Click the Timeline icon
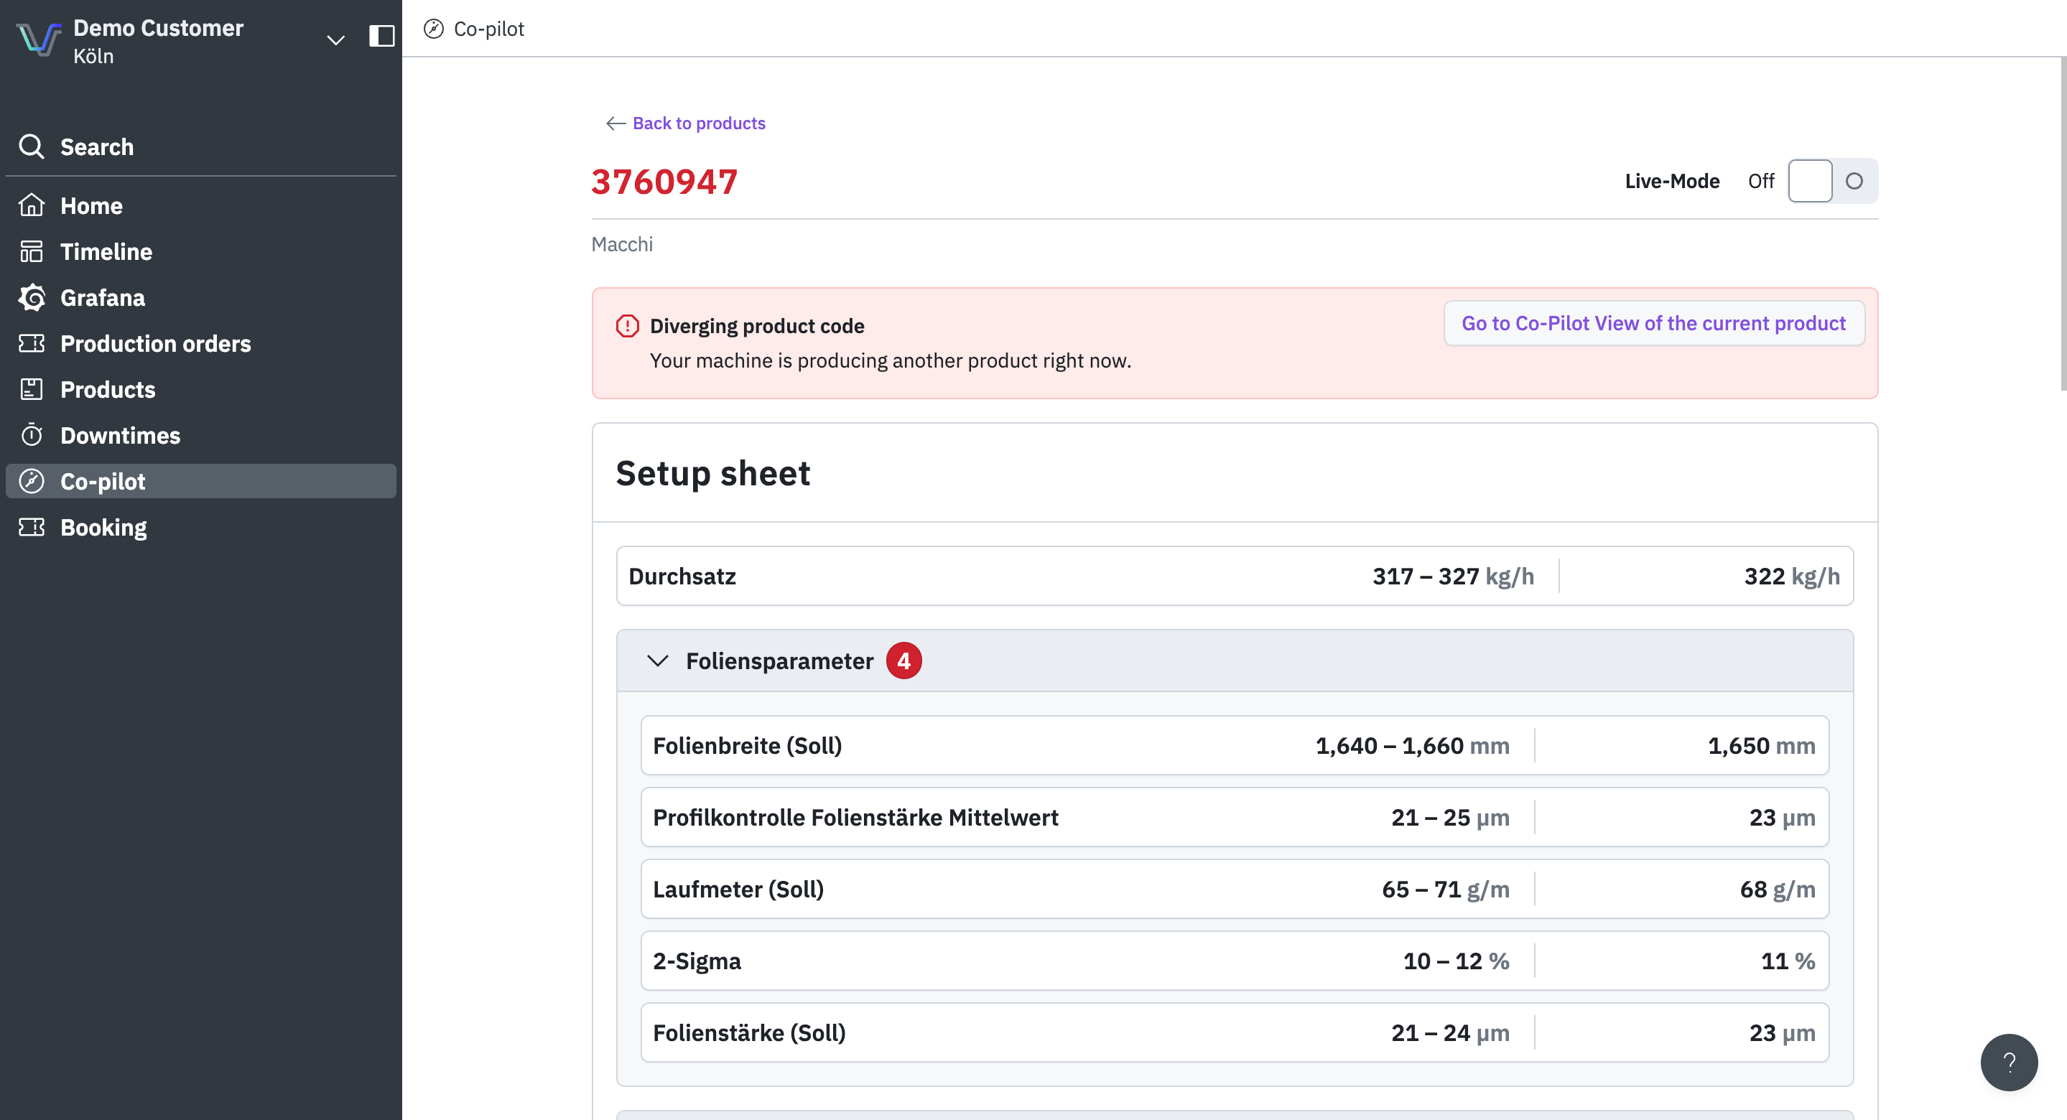This screenshot has height=1120, width=2067. coord(32,251)
